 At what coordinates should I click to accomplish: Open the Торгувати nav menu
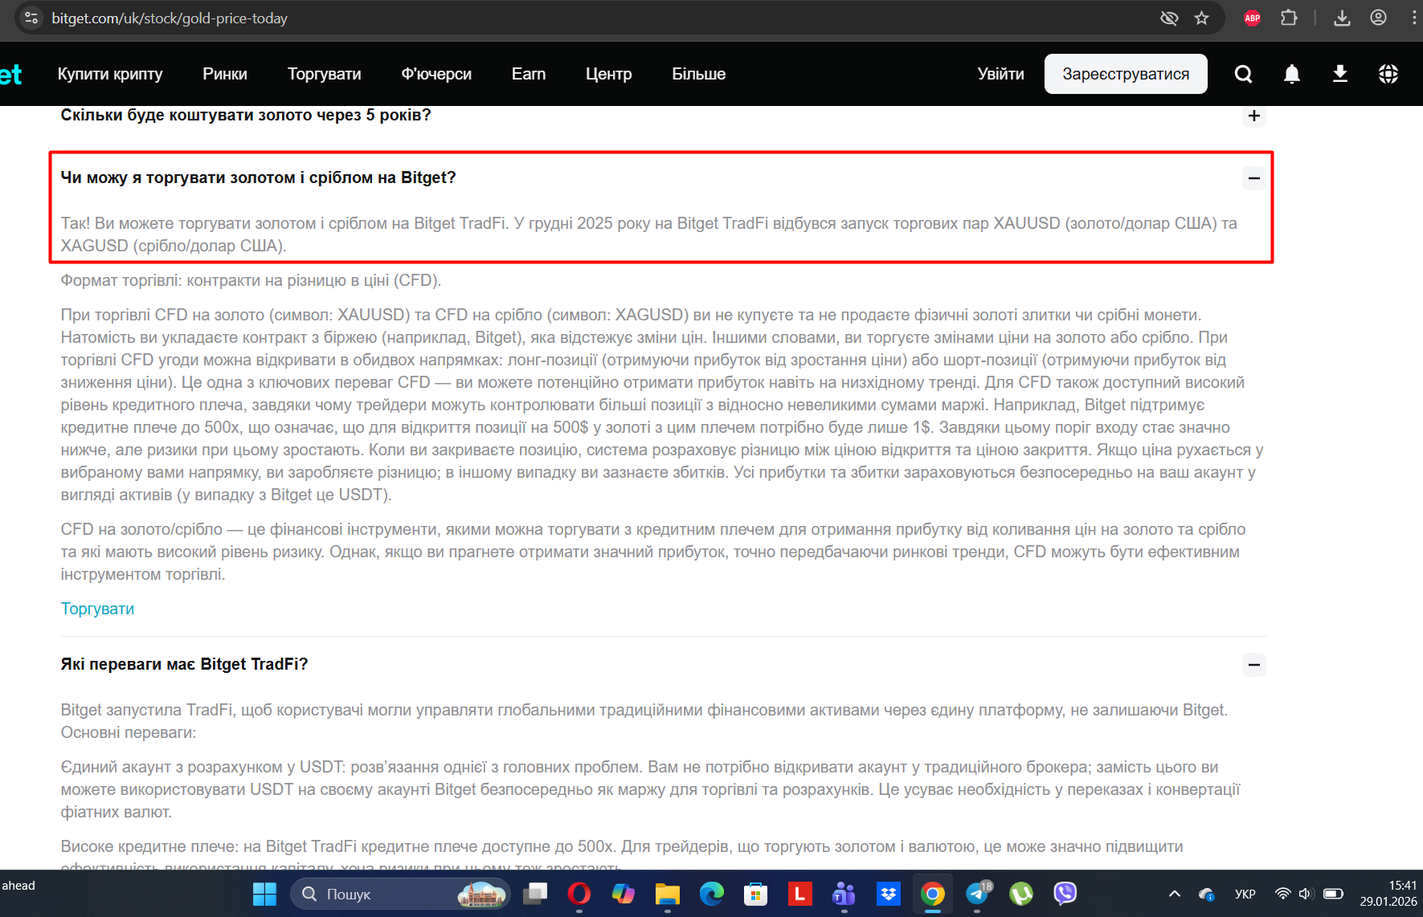325,74
